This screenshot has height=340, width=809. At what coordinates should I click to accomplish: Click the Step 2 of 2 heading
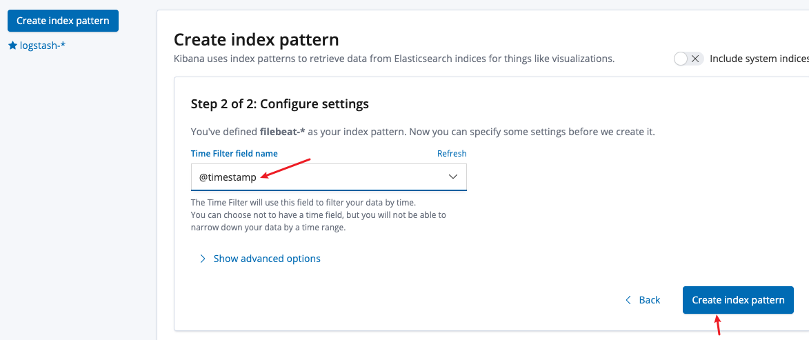pyautogui.click(x=279, y=103)
